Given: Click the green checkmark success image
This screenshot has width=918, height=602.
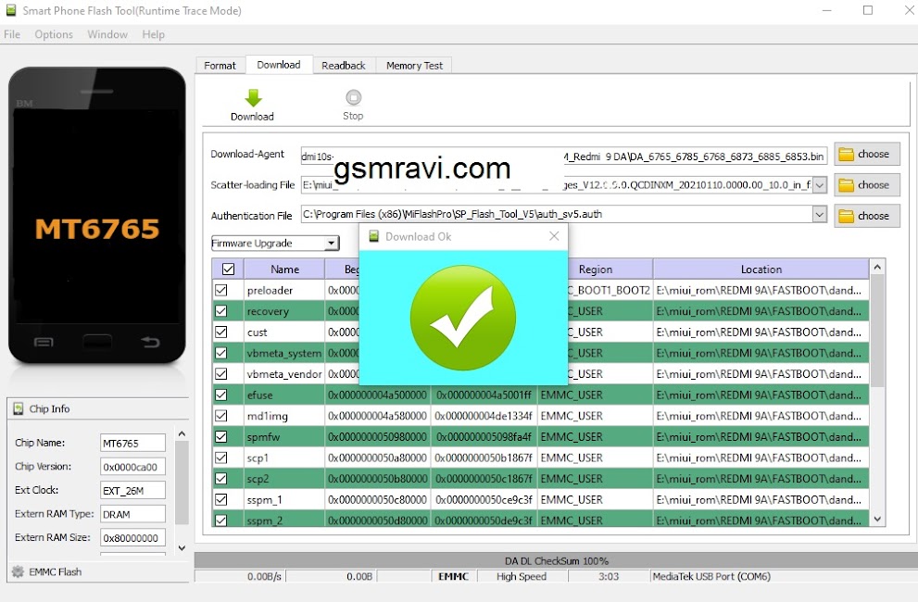Looking at the screenshot, I should click(462, 318).
